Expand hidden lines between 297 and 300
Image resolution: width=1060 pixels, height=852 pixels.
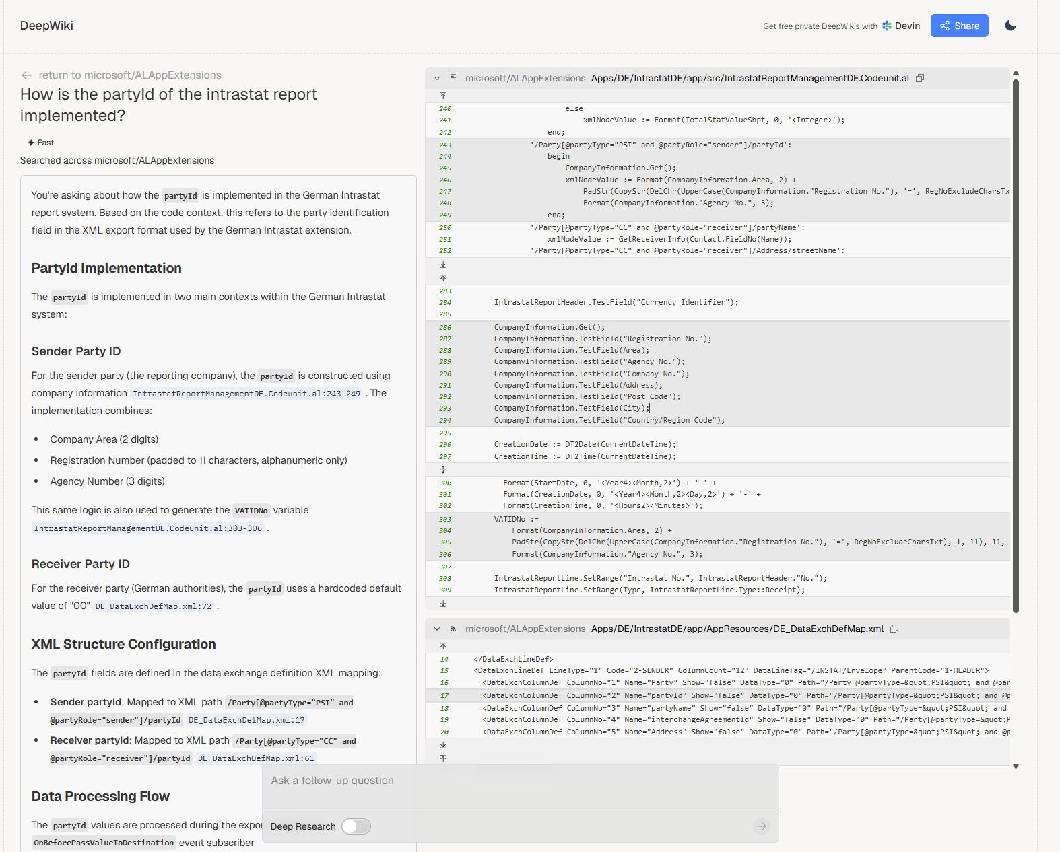pyautogui.click(x=443, y=470)
